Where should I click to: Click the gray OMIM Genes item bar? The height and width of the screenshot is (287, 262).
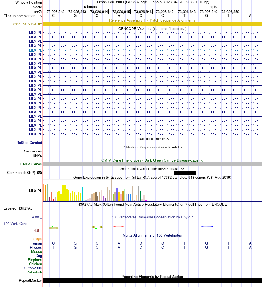coord(152,164)
